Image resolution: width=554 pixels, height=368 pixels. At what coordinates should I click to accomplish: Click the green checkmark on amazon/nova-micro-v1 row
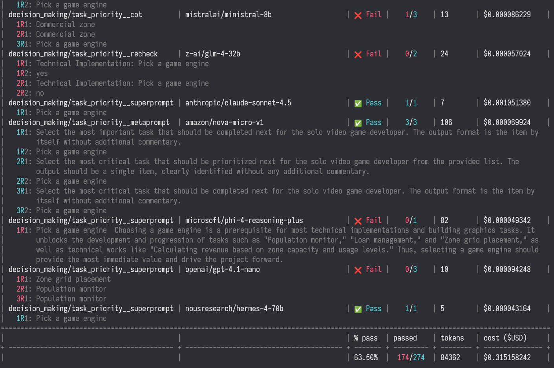tap(358, 123)
